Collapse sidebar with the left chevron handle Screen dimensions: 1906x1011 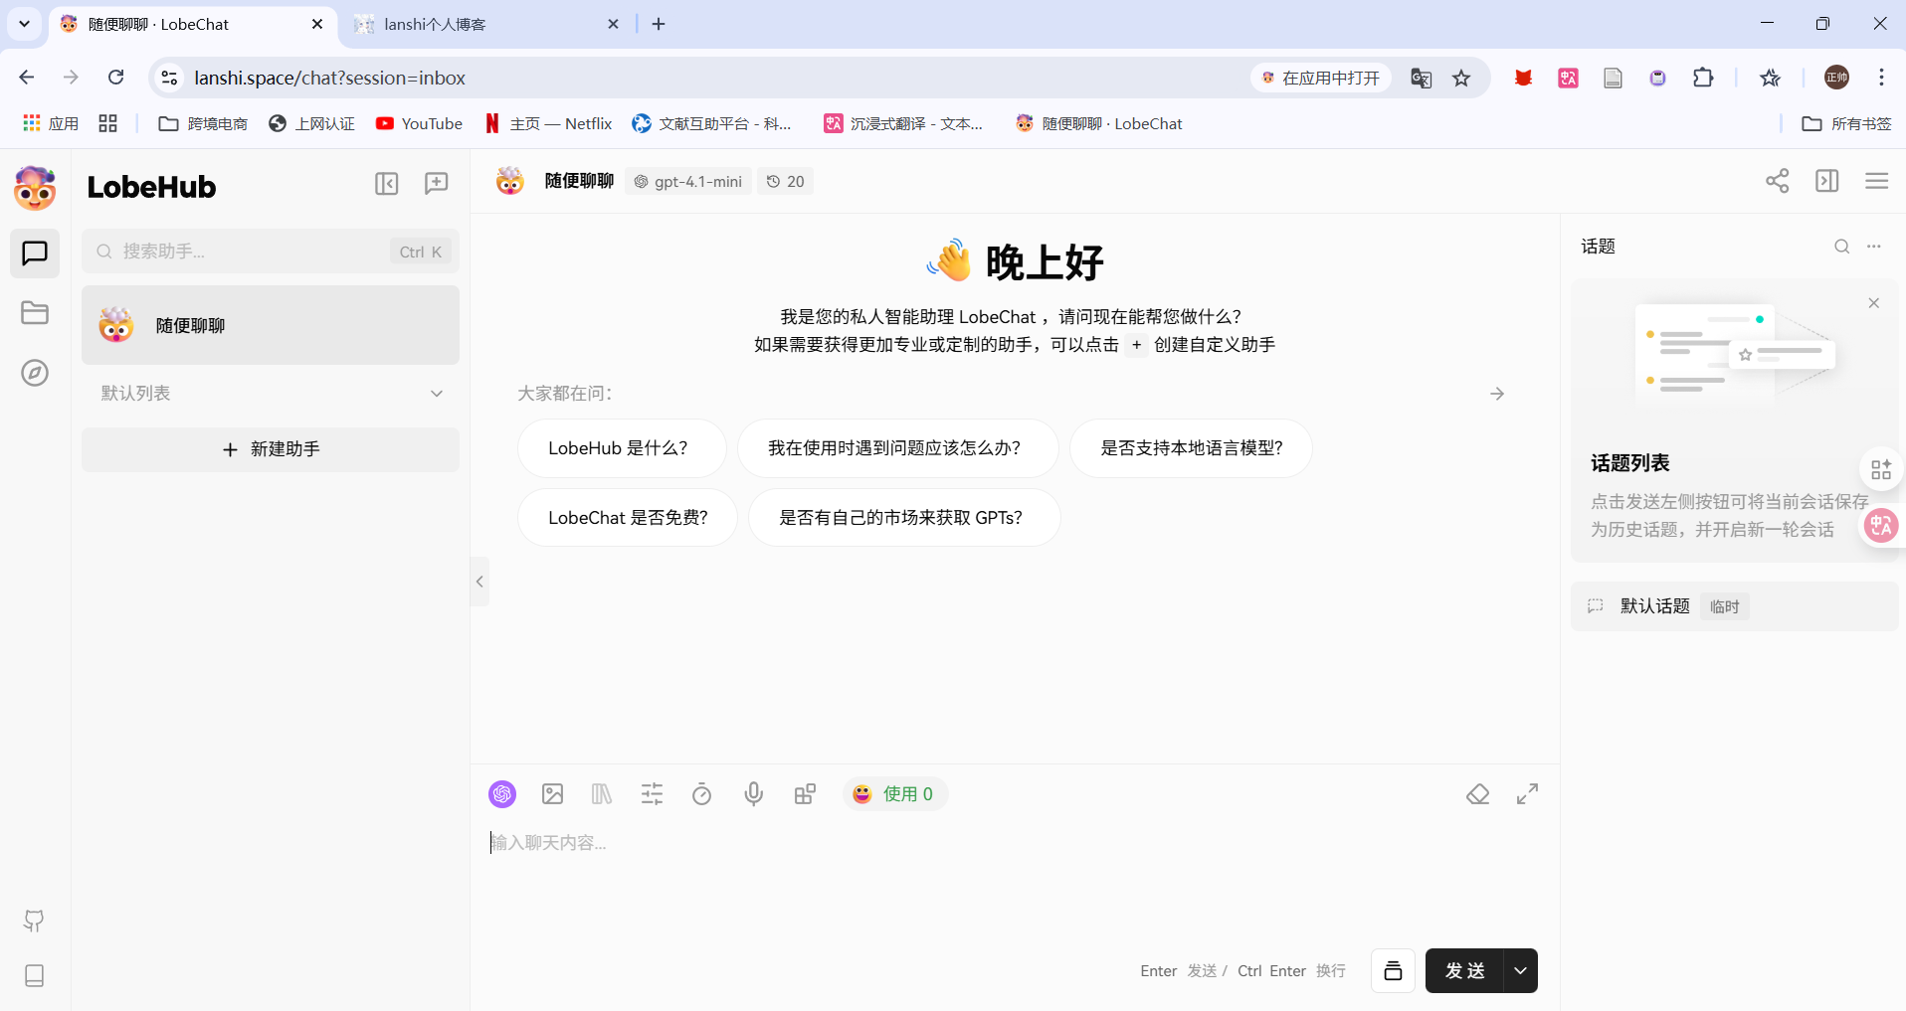pos(479,582)
